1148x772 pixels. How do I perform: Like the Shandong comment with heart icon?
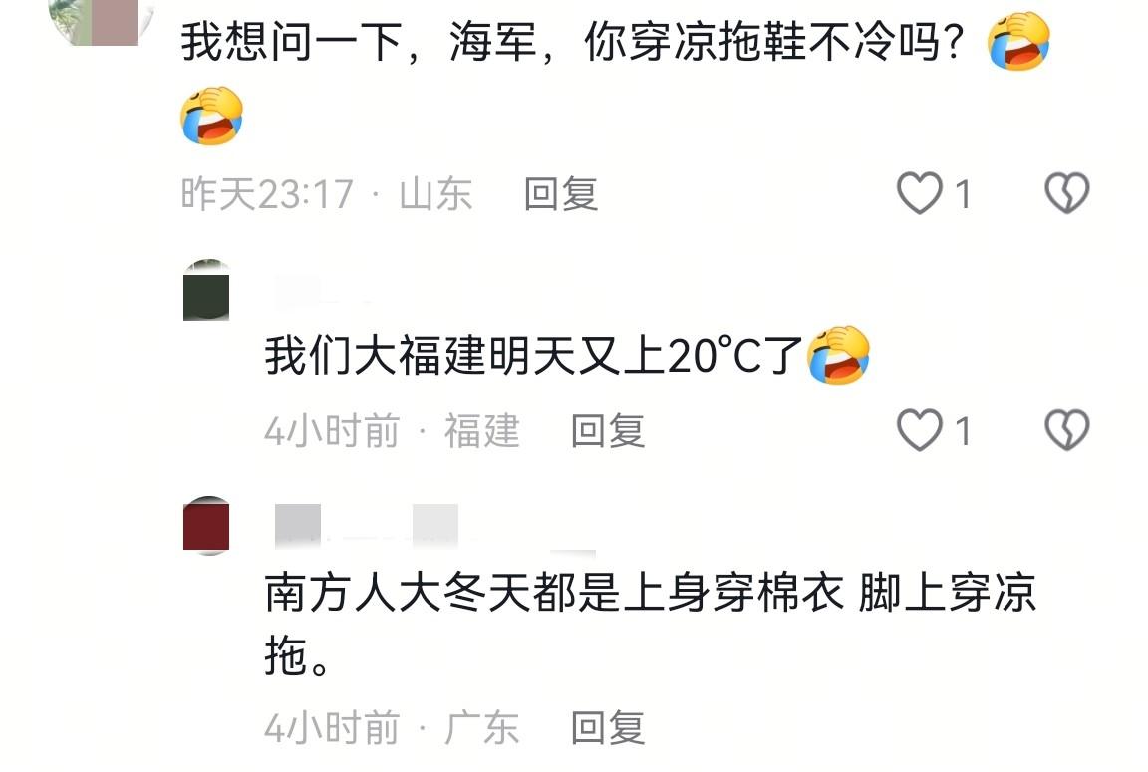tap(920, 193)
